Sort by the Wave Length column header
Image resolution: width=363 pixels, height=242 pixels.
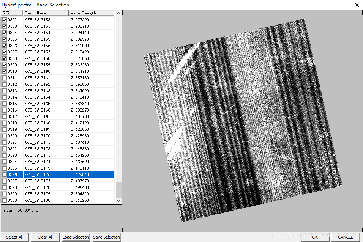click(92, 13)
